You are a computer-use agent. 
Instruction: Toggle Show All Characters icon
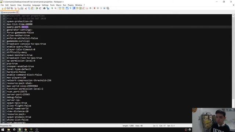70,8
